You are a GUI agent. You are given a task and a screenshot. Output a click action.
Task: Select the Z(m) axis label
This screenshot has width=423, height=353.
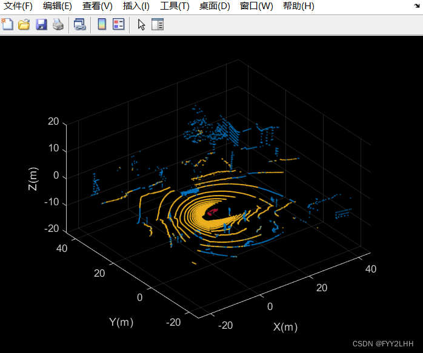click(33, 179)
